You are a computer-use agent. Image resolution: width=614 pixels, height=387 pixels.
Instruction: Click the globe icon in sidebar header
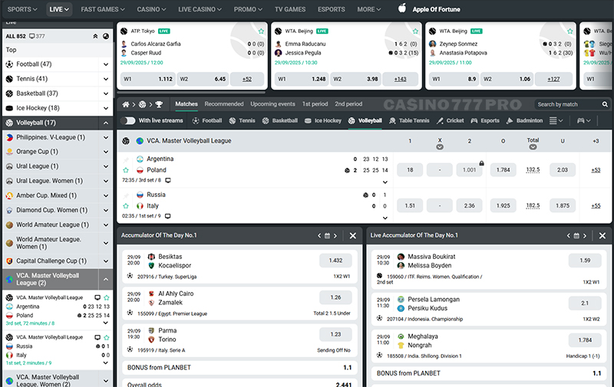point(106,36)
